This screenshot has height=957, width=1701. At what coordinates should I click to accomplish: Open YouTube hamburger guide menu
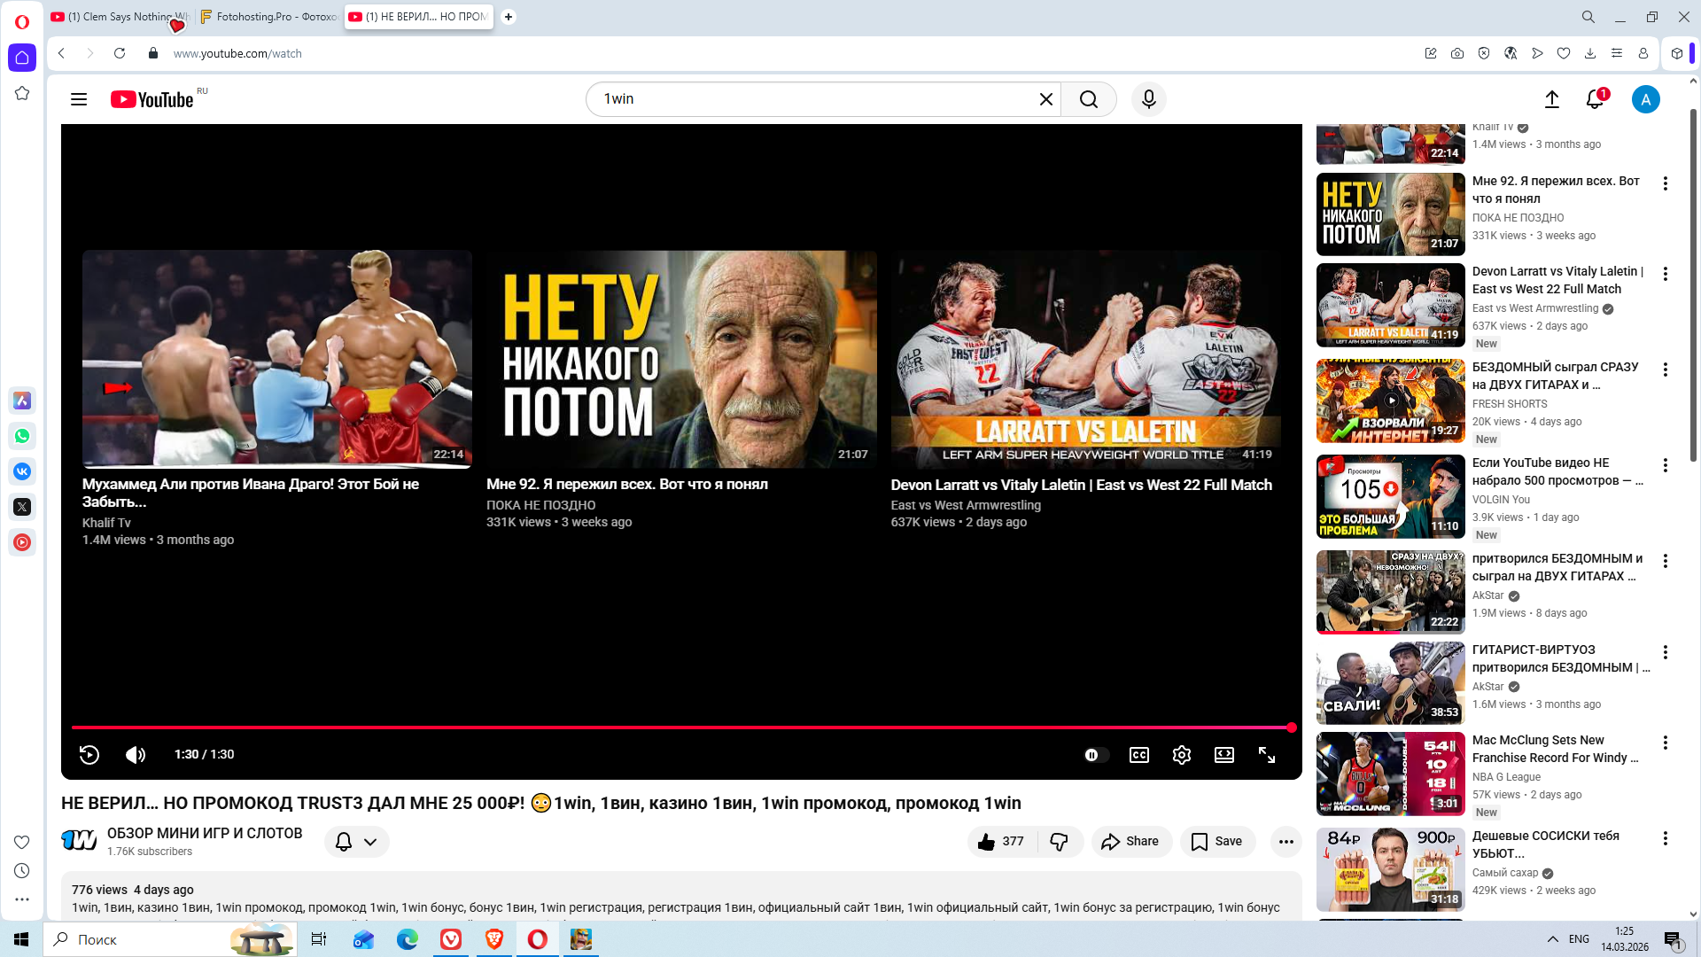pyautogui.click(x=79, y=99)
